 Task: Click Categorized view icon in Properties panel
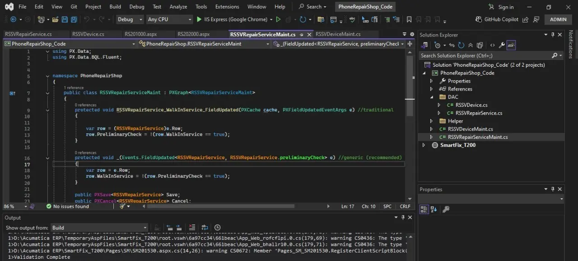tap(424, 209)
